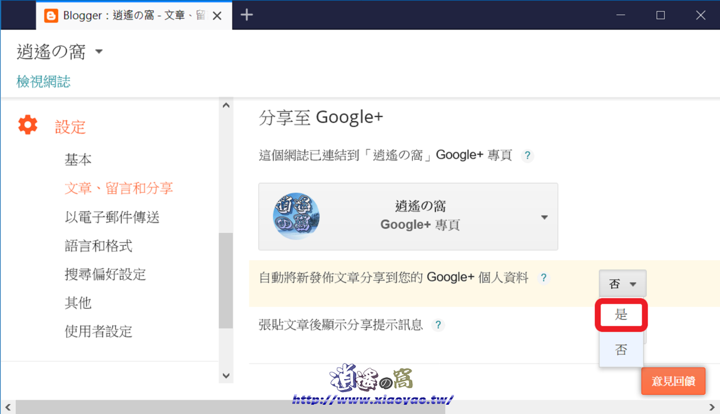This screenshot has height=414, width=720.
Task: Expand the 逍遙の窩 blog selector arrow
Action: (99, 52)
